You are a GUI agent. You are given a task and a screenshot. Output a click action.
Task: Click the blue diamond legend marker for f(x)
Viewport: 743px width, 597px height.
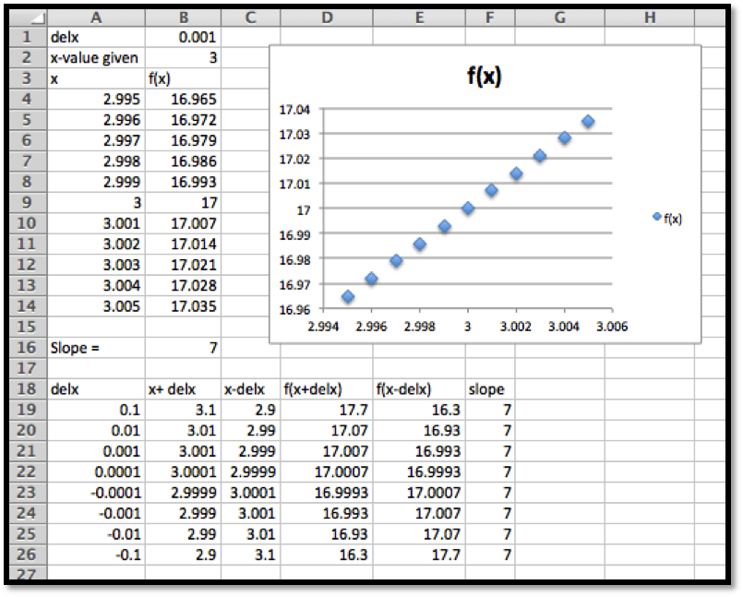coord(656,216)
